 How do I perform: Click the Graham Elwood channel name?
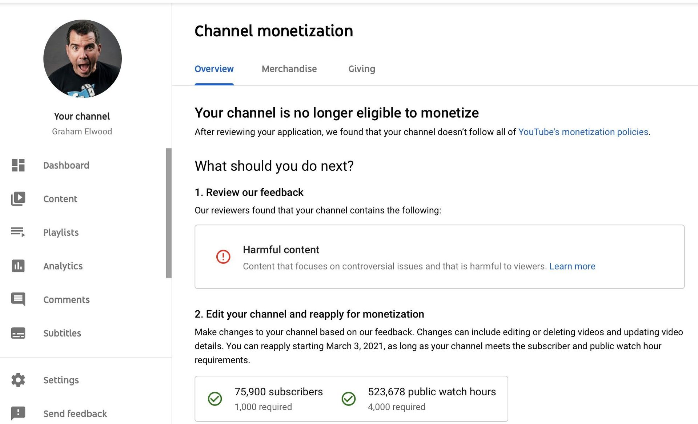[x=82, y=132]
